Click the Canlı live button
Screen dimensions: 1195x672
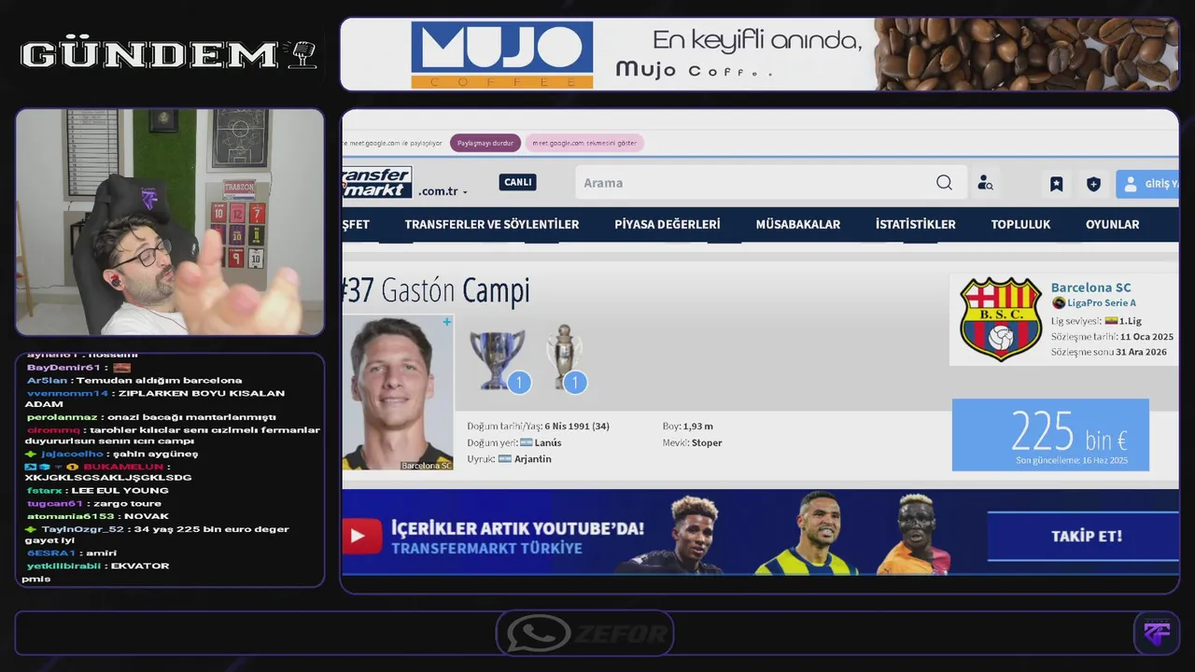click(x=517, y=182)
